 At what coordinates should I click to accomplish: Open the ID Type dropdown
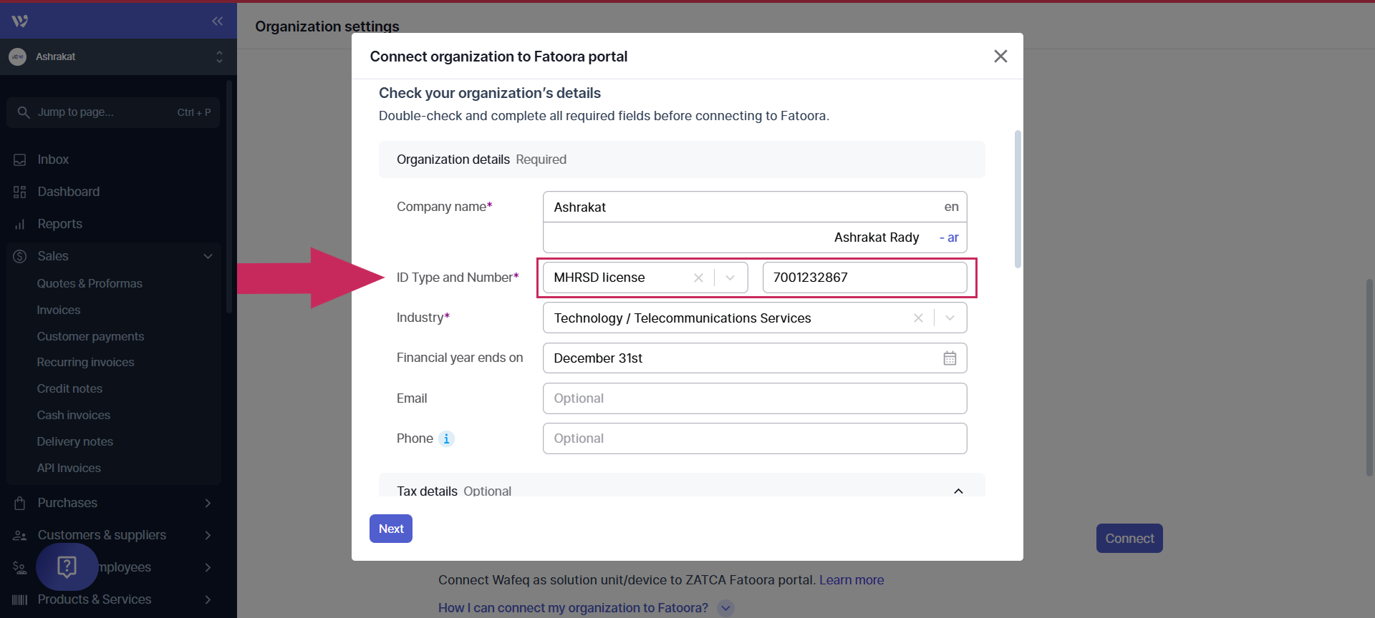coord(730,278)
